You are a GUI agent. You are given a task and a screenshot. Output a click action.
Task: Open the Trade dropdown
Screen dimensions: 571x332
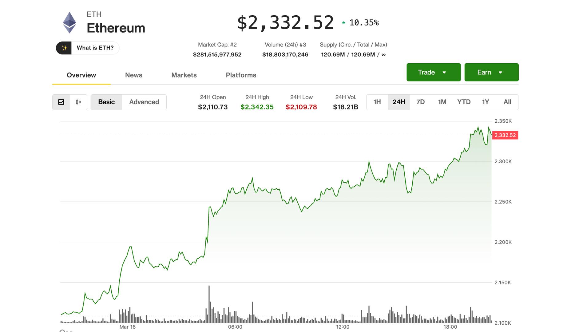pos(433,72)
